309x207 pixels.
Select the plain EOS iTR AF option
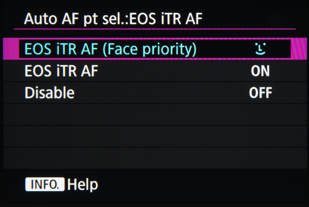61,71
